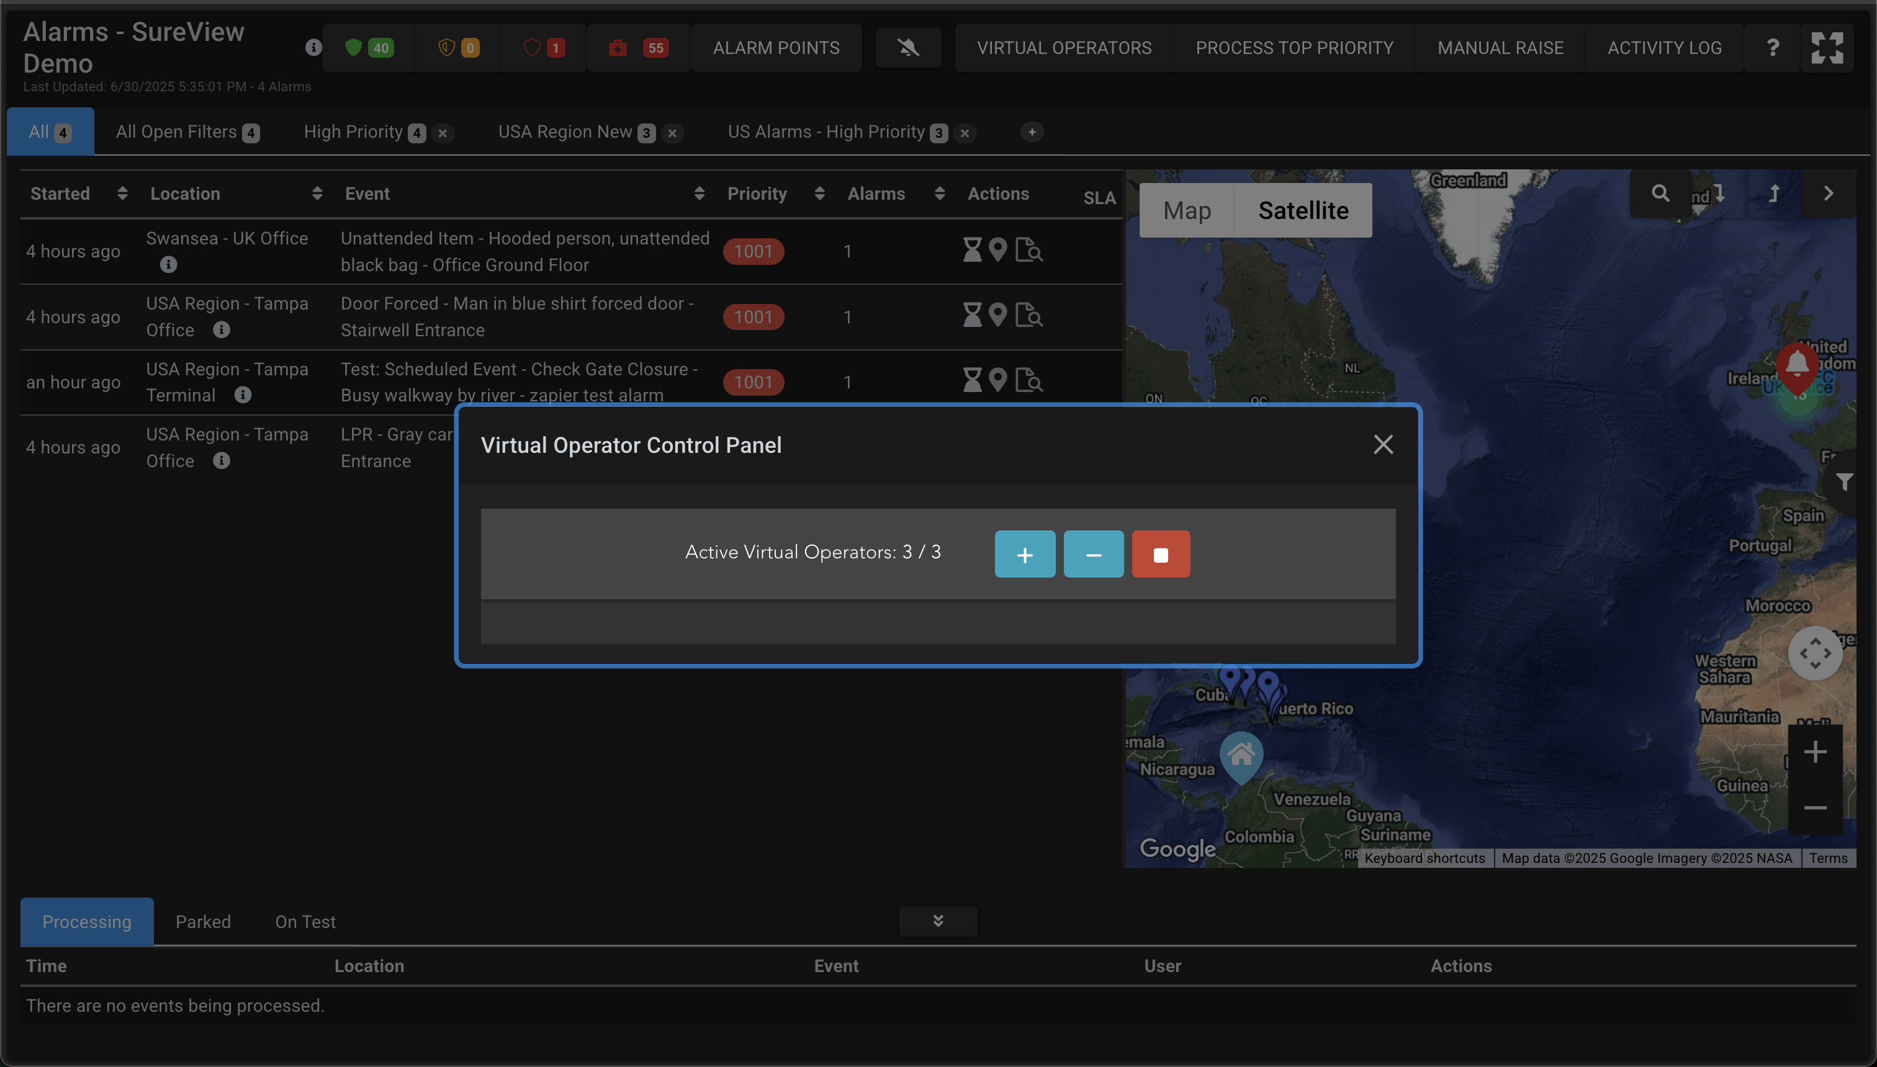
Task: Click Process Top Priority
Action: 1294,48
